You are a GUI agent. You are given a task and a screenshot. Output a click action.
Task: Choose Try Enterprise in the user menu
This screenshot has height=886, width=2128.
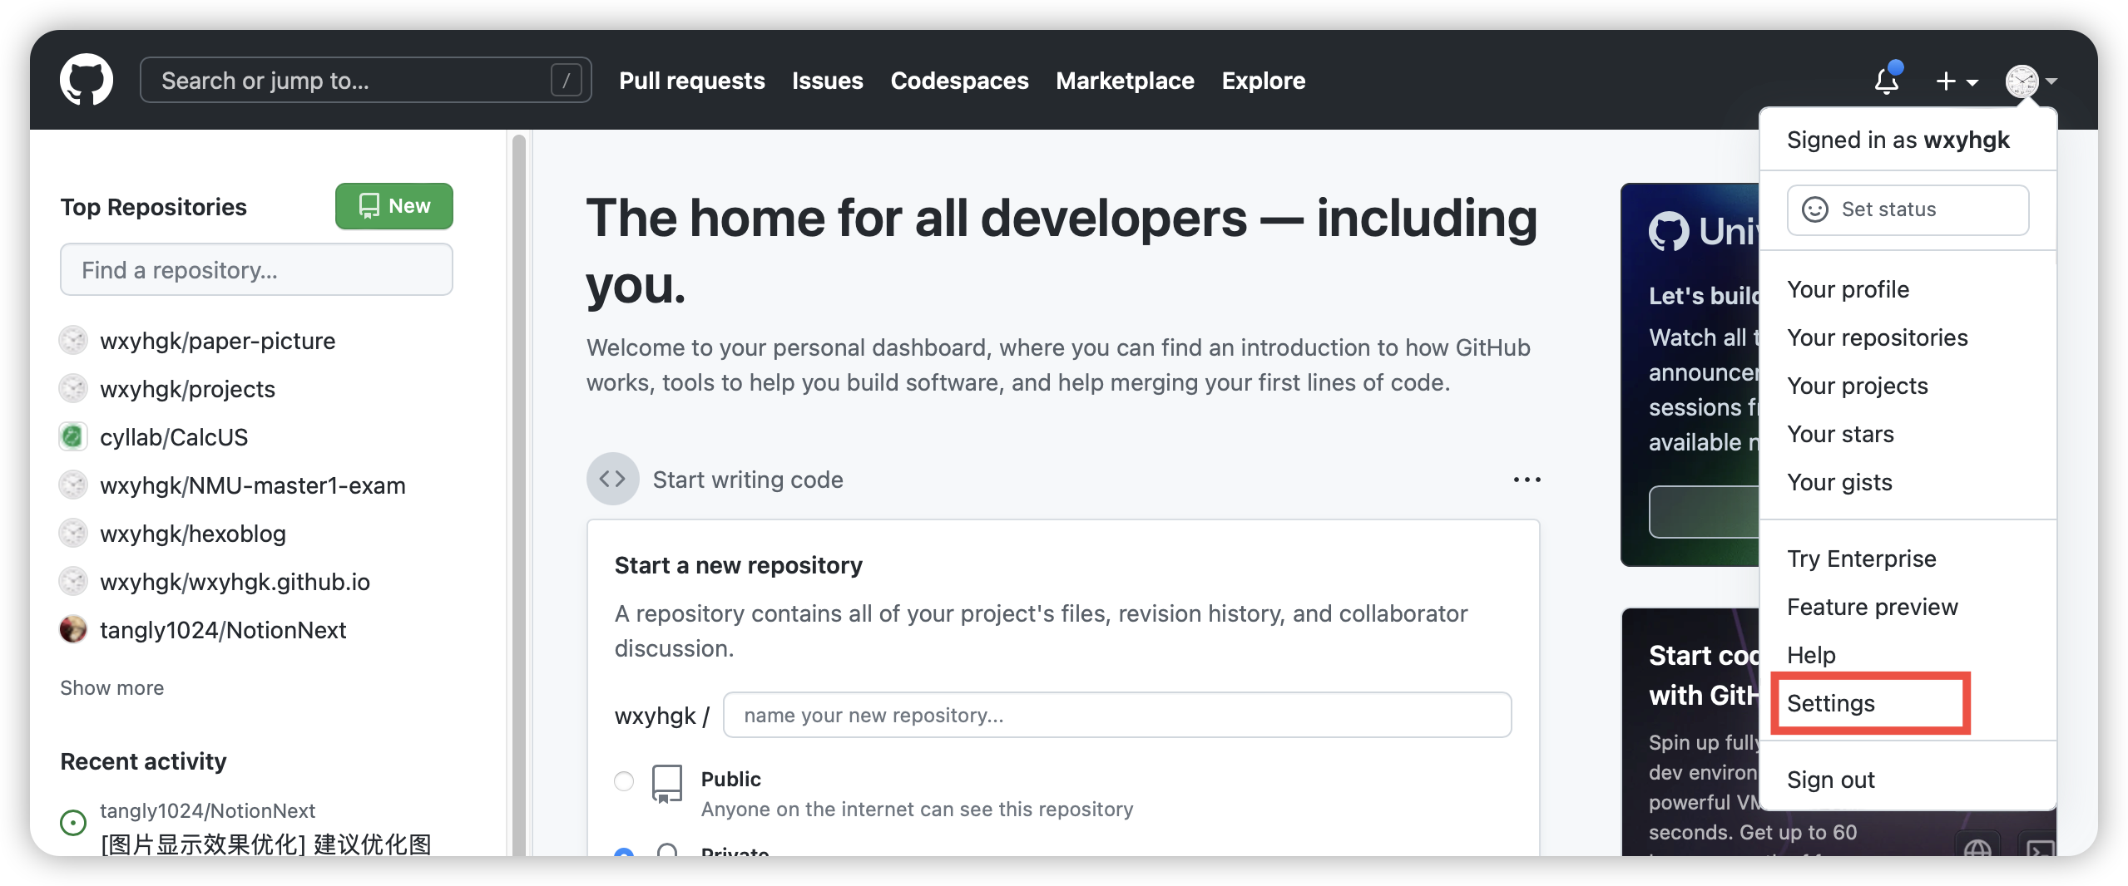pos(1908,559)
